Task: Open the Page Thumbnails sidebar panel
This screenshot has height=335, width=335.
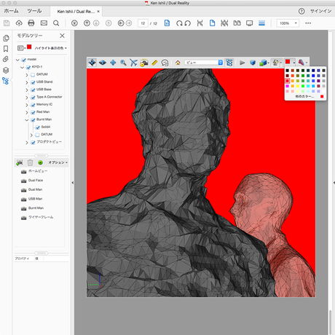Action: (6, 38)
